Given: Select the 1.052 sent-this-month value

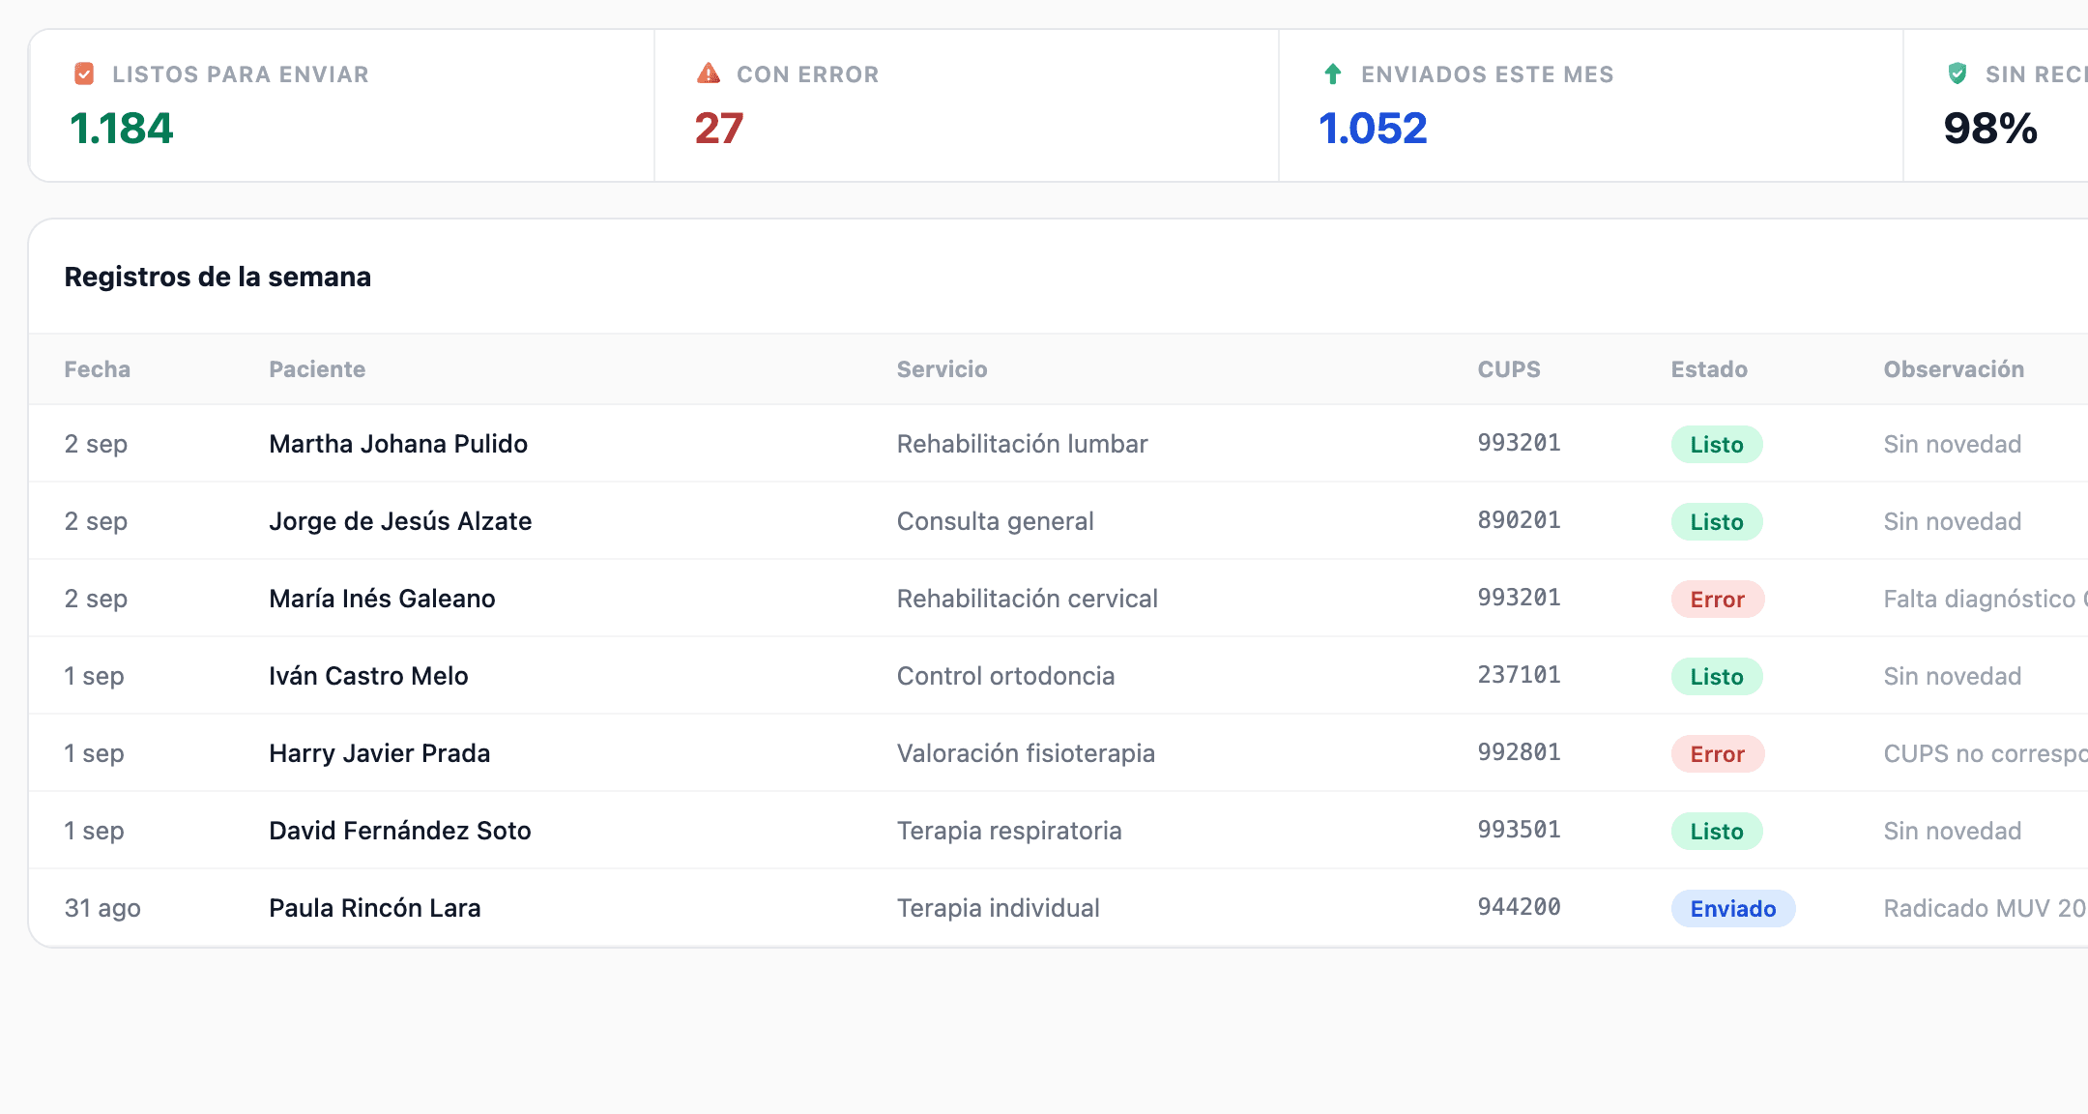Looking at the screenshot, I should [x=1373, y=129].
